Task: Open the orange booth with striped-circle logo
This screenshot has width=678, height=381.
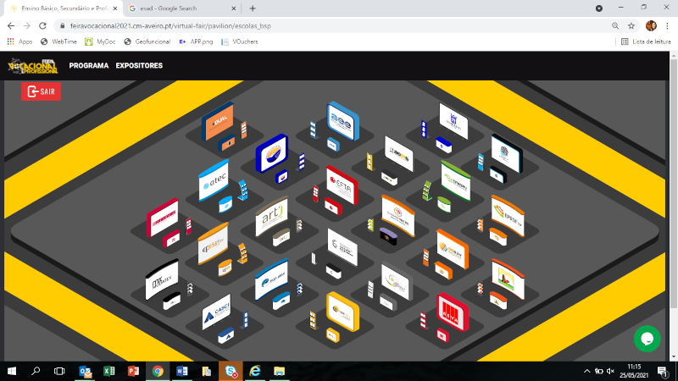Action: click(453, 249)
